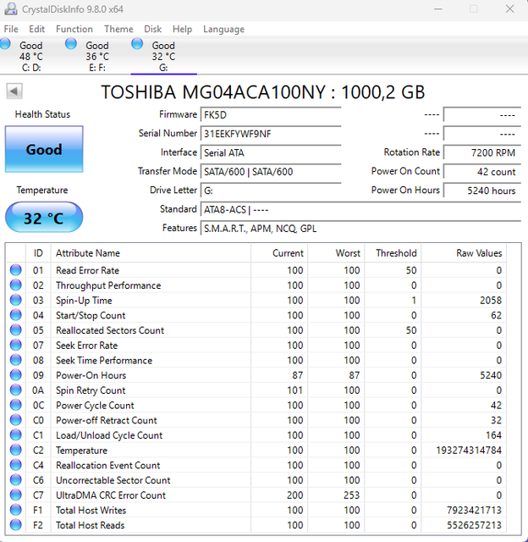Click status orb for Uncorrectable Sector Count
This screenshot has width=528, height=542.
click(x=15, y=480)
